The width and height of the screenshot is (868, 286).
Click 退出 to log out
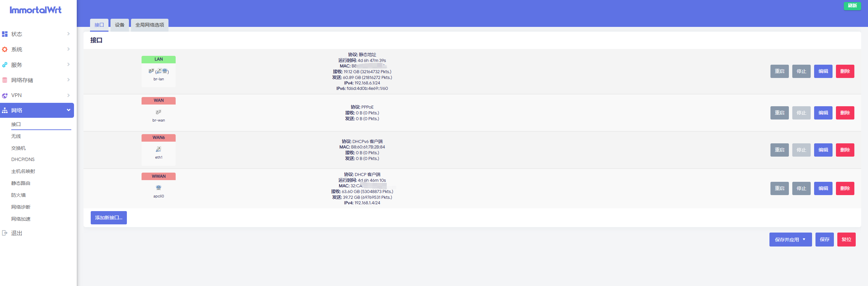pos(17,233)
